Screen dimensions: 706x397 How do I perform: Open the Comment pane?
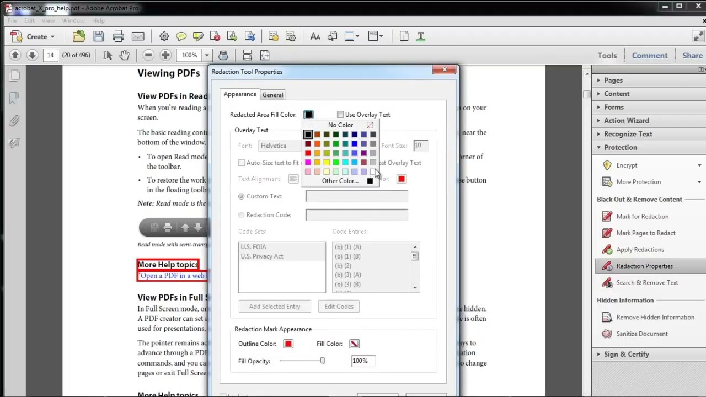650,55
